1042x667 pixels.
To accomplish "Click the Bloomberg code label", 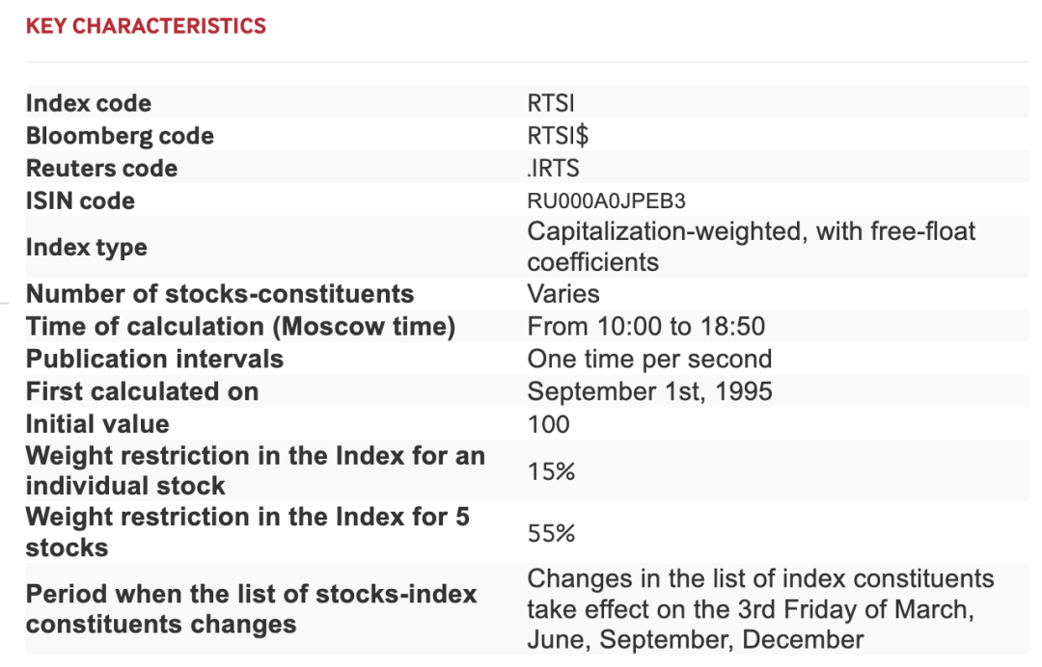I will click(120, 136).
